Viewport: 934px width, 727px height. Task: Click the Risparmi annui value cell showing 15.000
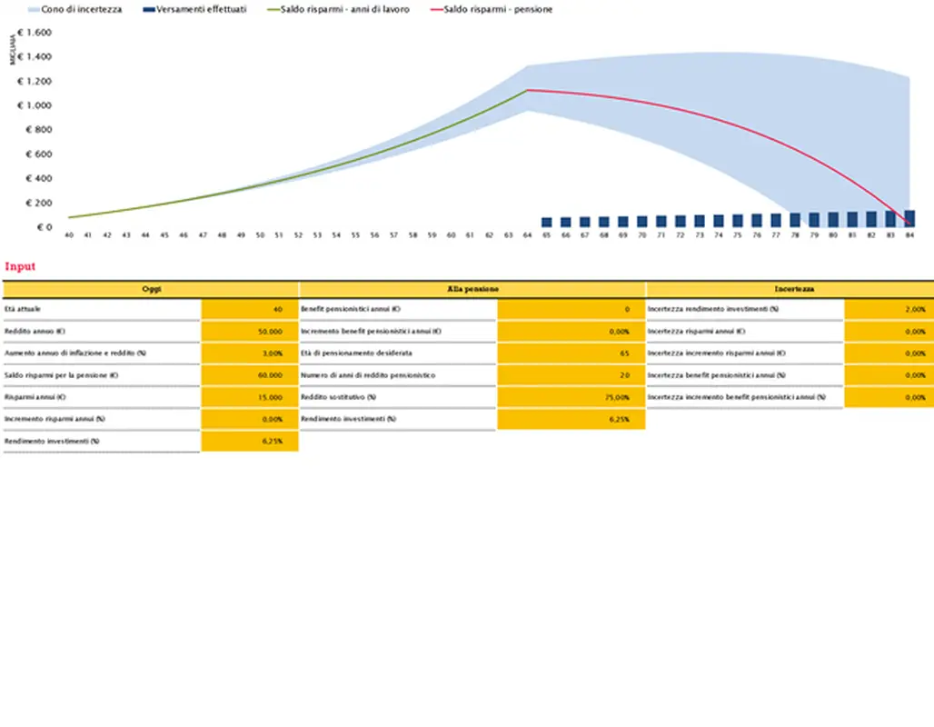[250, 397]
